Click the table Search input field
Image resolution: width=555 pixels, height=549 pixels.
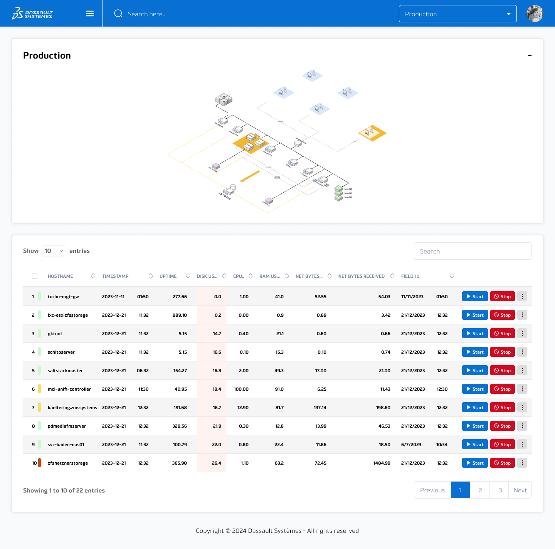click(473, 251)
